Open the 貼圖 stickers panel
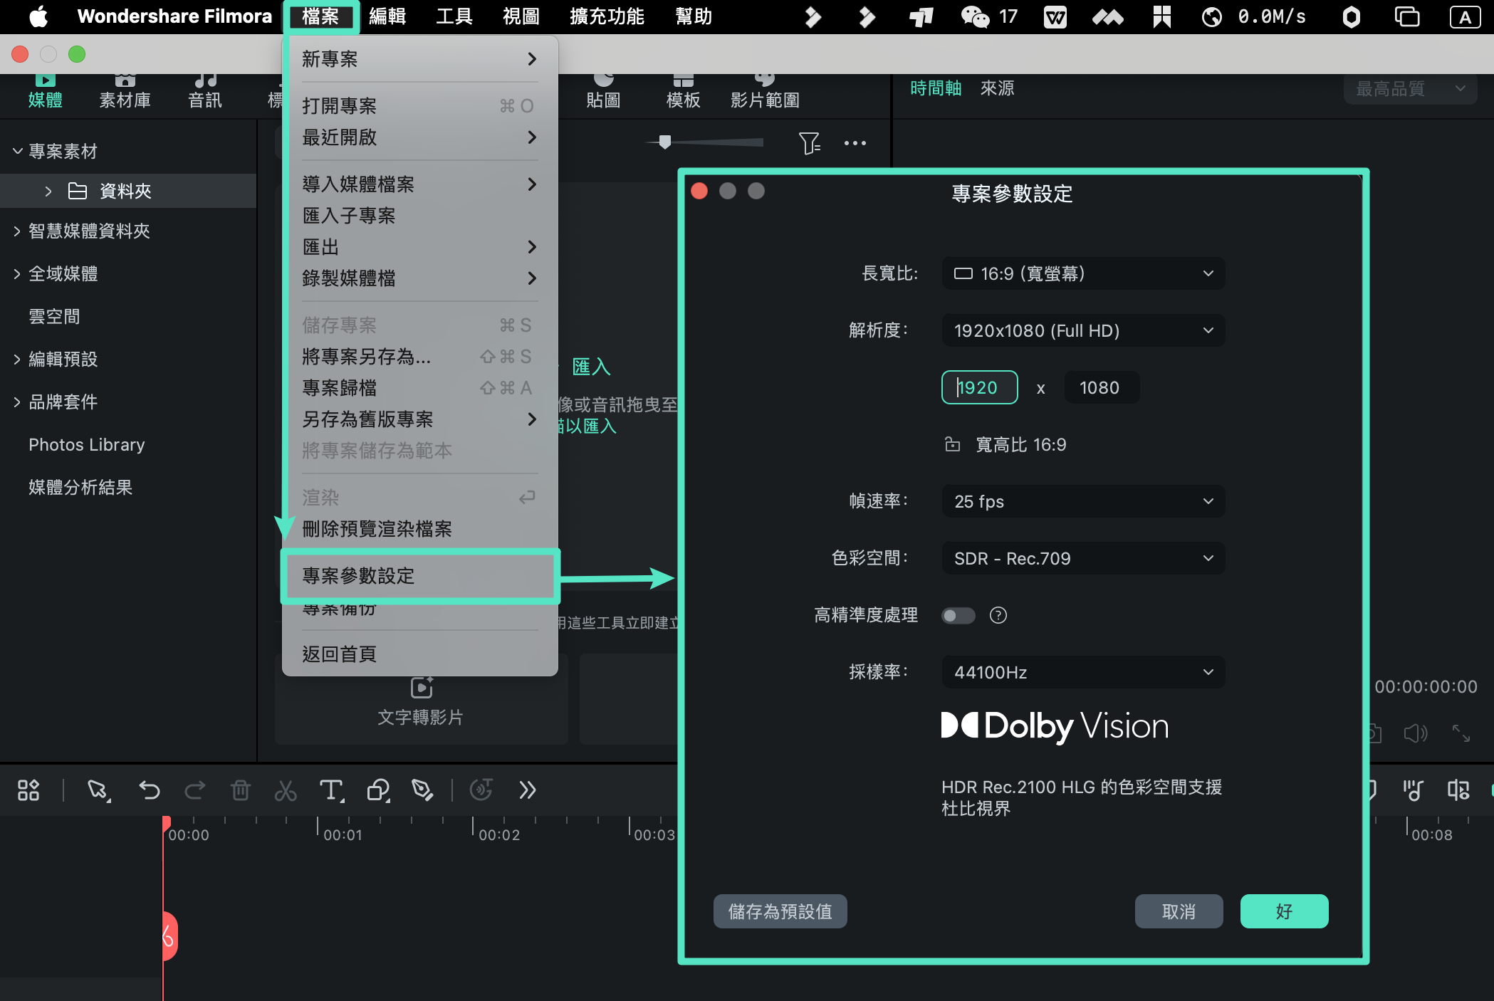Image resolution: width=1494 pixels, height=1001 pixels. coord(603,91)
